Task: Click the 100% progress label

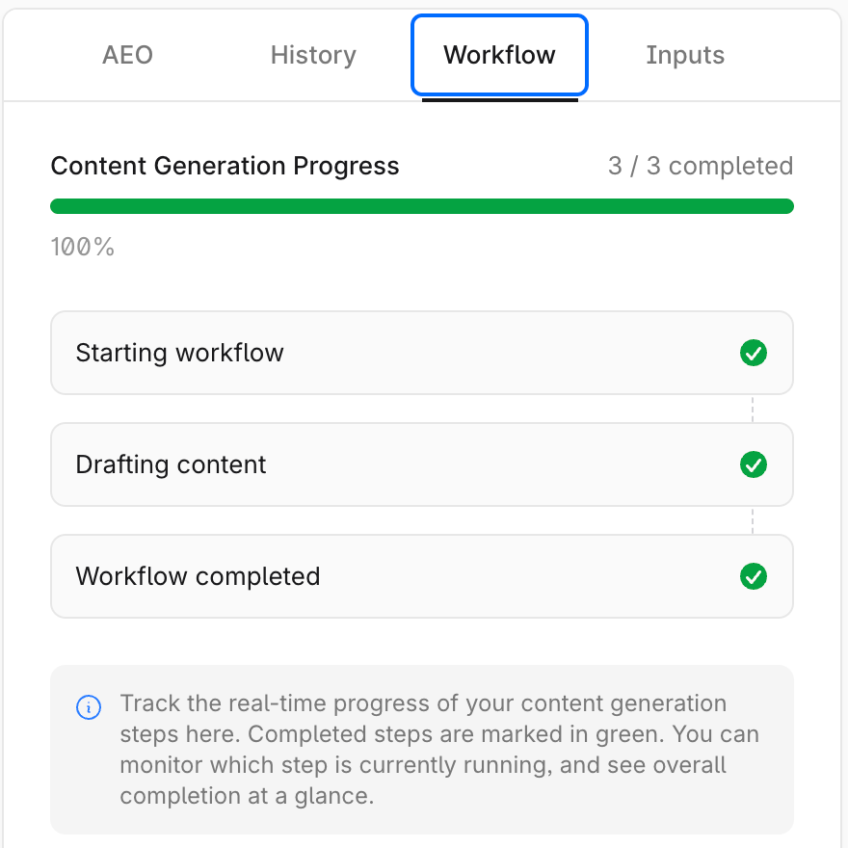Action: click(x=82, y=248)
